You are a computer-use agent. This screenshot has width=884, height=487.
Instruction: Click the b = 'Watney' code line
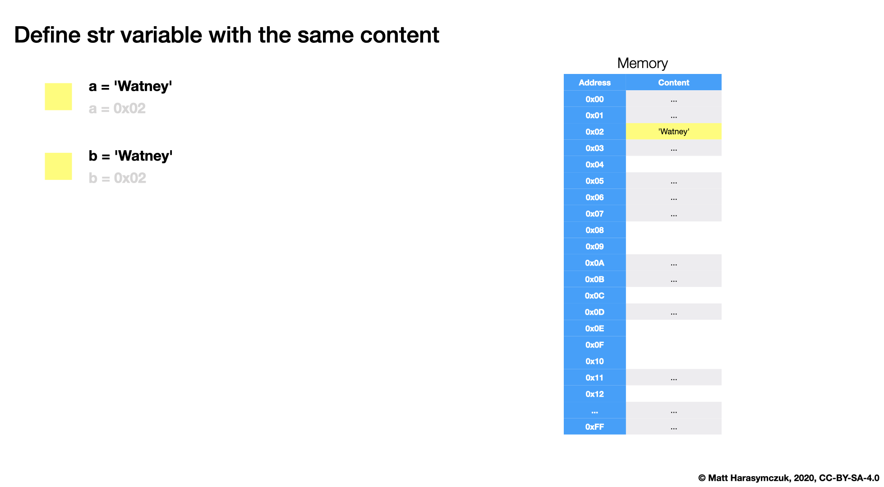coord(130,156)
